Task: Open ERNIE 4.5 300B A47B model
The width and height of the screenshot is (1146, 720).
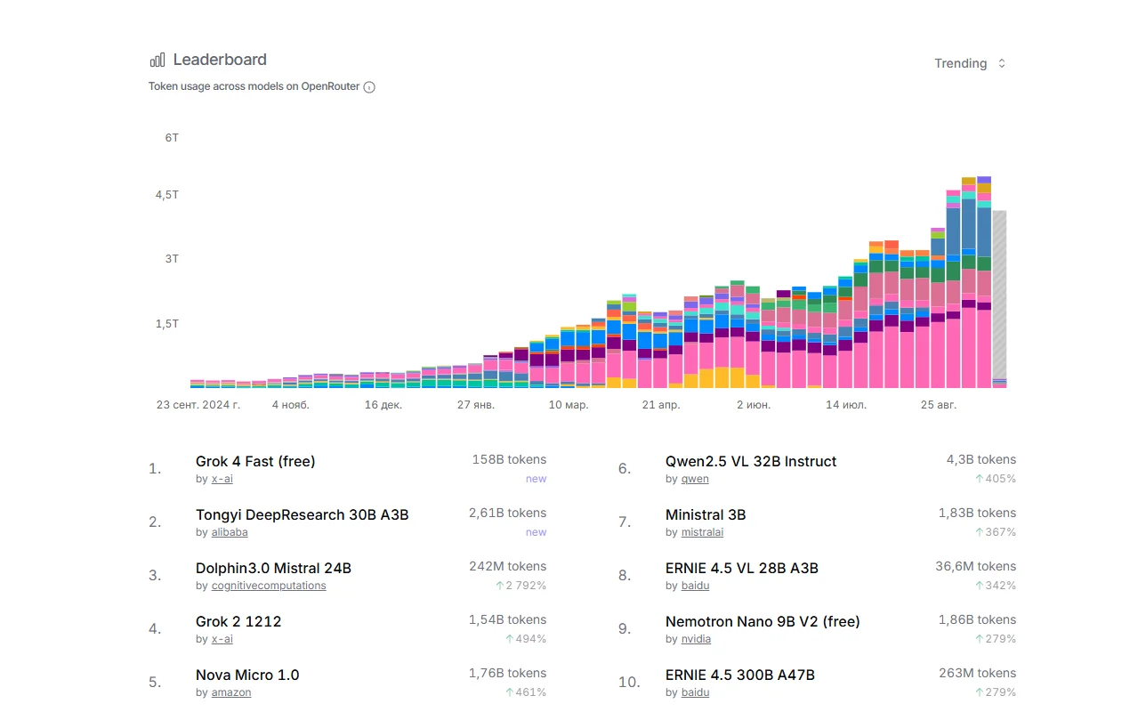Action: click(740, 675)
